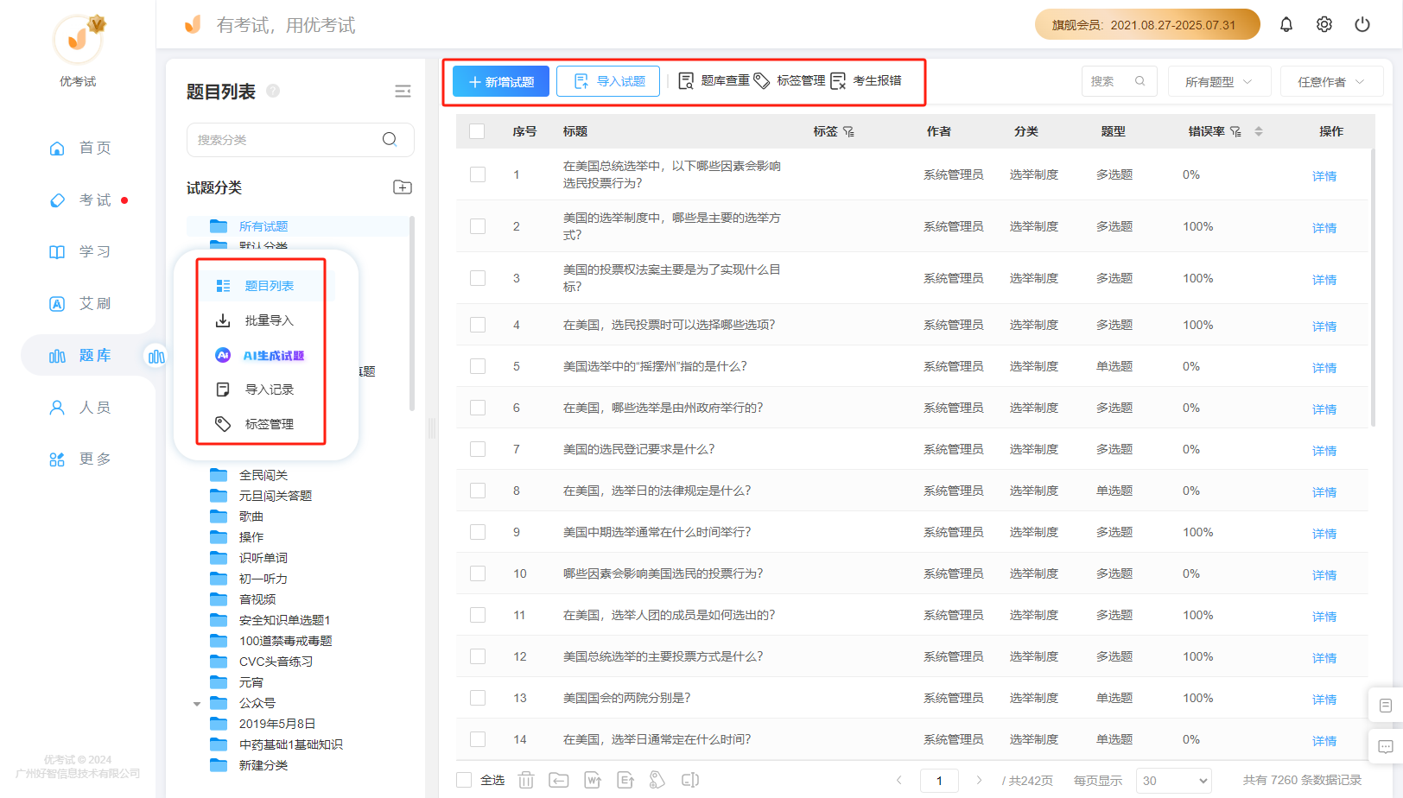Open the notifications bell
The image size is (1403, 798).
[x=1286, y=24]
